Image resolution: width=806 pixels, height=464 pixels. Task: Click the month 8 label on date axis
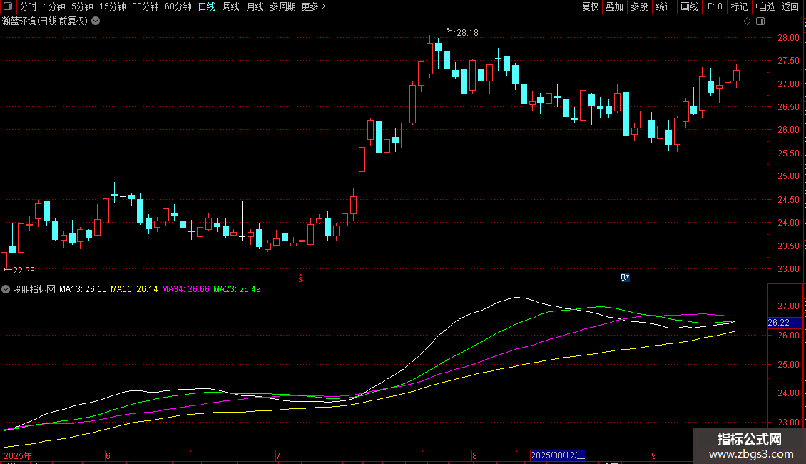point(474,455)
